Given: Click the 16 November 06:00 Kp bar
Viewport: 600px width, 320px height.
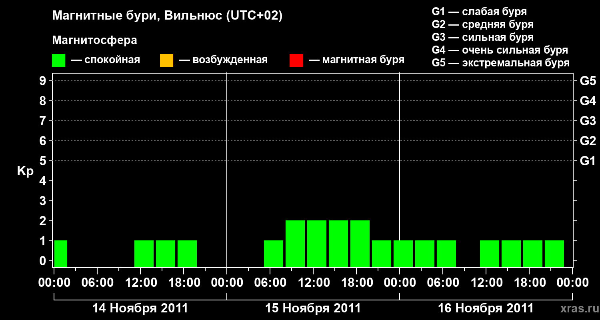Looking at the screenshot, I should [x=446, y=254].
